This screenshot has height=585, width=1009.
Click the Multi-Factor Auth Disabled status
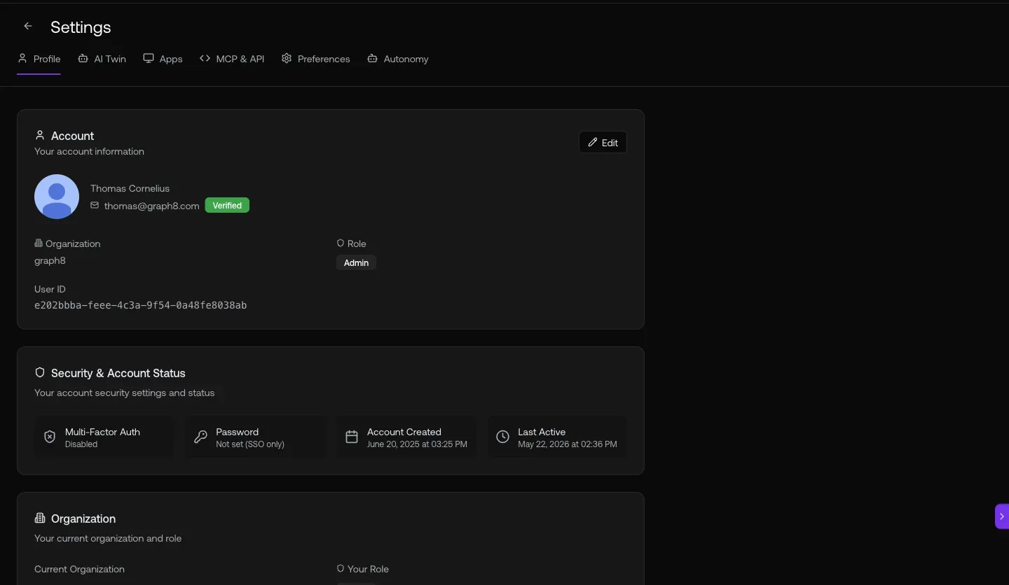coord(81,444)
